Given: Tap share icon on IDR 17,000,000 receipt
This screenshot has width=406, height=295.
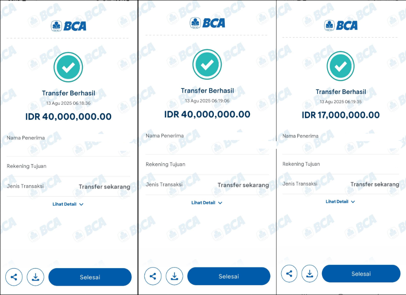Looking at the screenshot, I should 289,273.
